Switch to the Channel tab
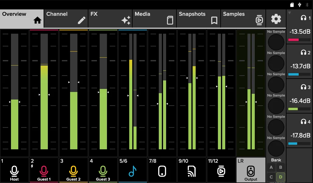Viewport: 313px width, 183px height. coord(66,19)
